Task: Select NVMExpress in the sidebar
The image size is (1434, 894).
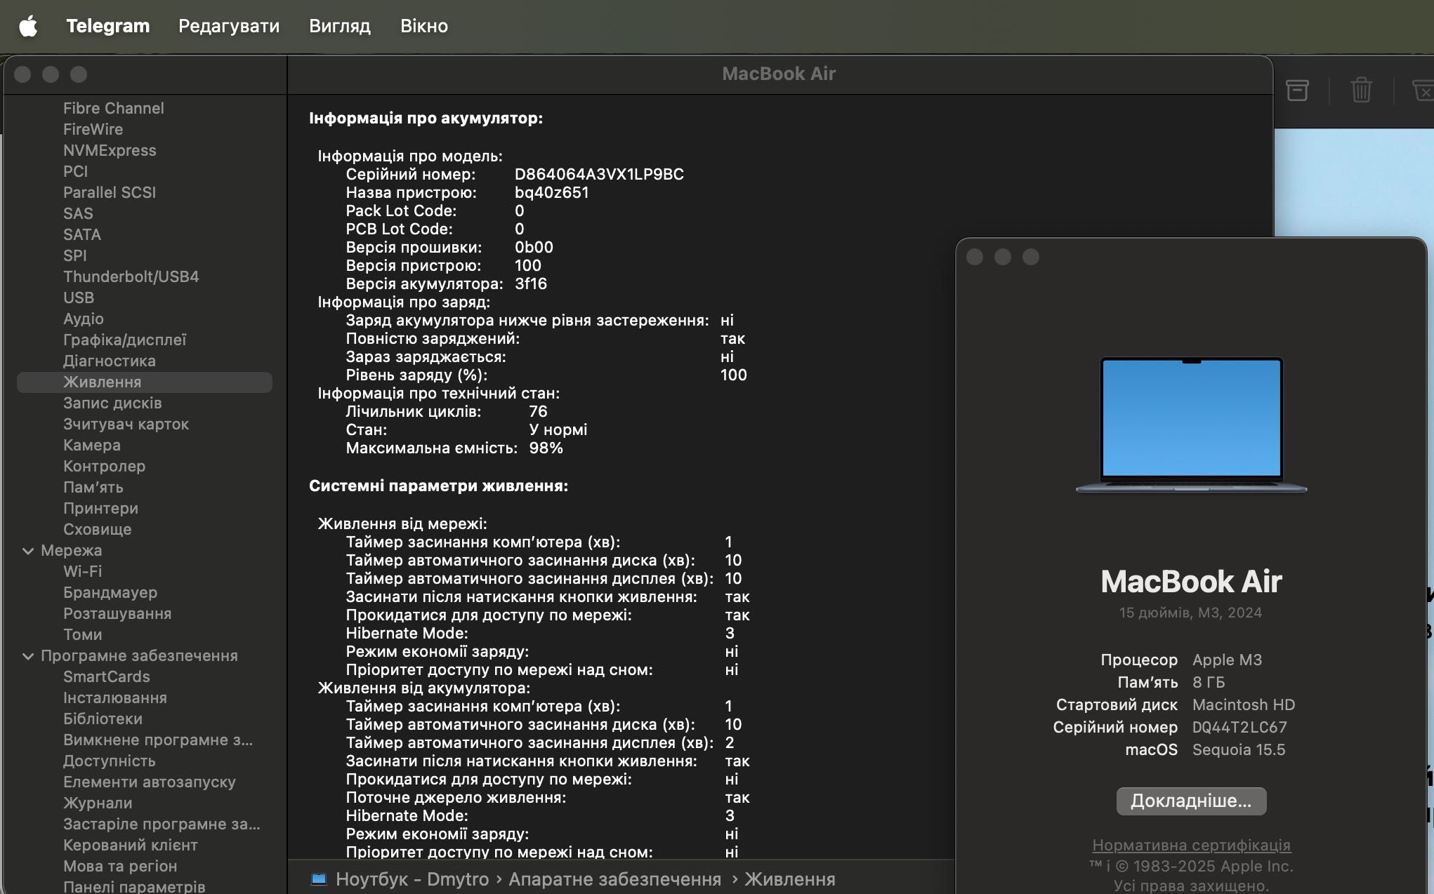Action: click(110, 150)
